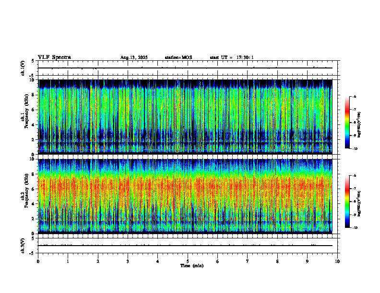Select the "start UT = 17:30: 1" text
380x293 pixels.
tap(232, 57)
